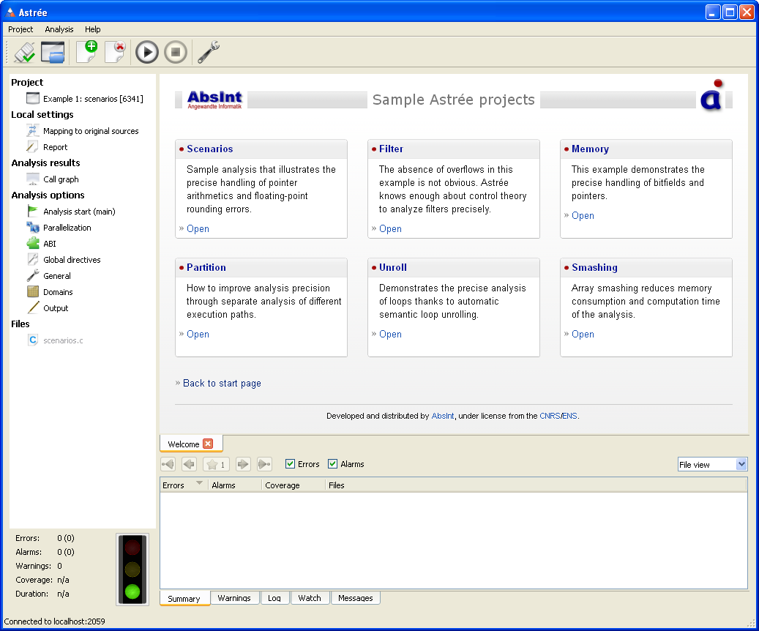759x631 pixels.
Task: Go to next result arrow button
Action: [243, 464]
